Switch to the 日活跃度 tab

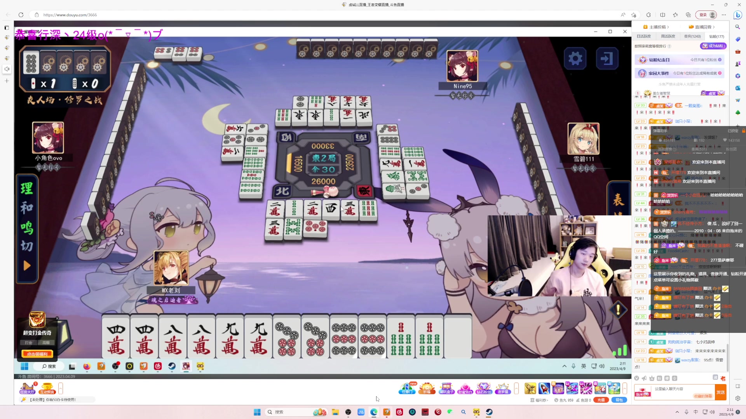tap(643, 36)
